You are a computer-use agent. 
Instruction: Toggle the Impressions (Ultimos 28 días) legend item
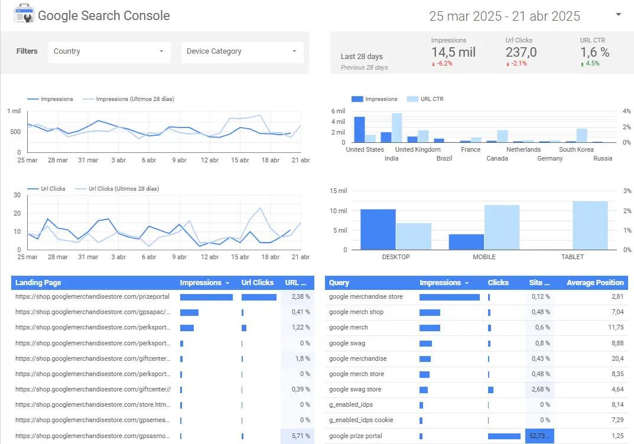pyautogui.click(x=129, y=99)
